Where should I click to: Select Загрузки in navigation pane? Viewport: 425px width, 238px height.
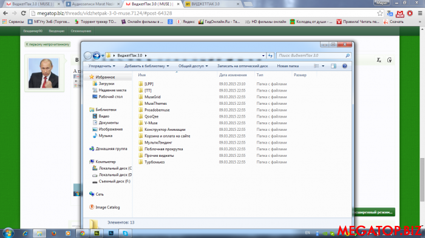pyautogui.click(x=106, y=84)
